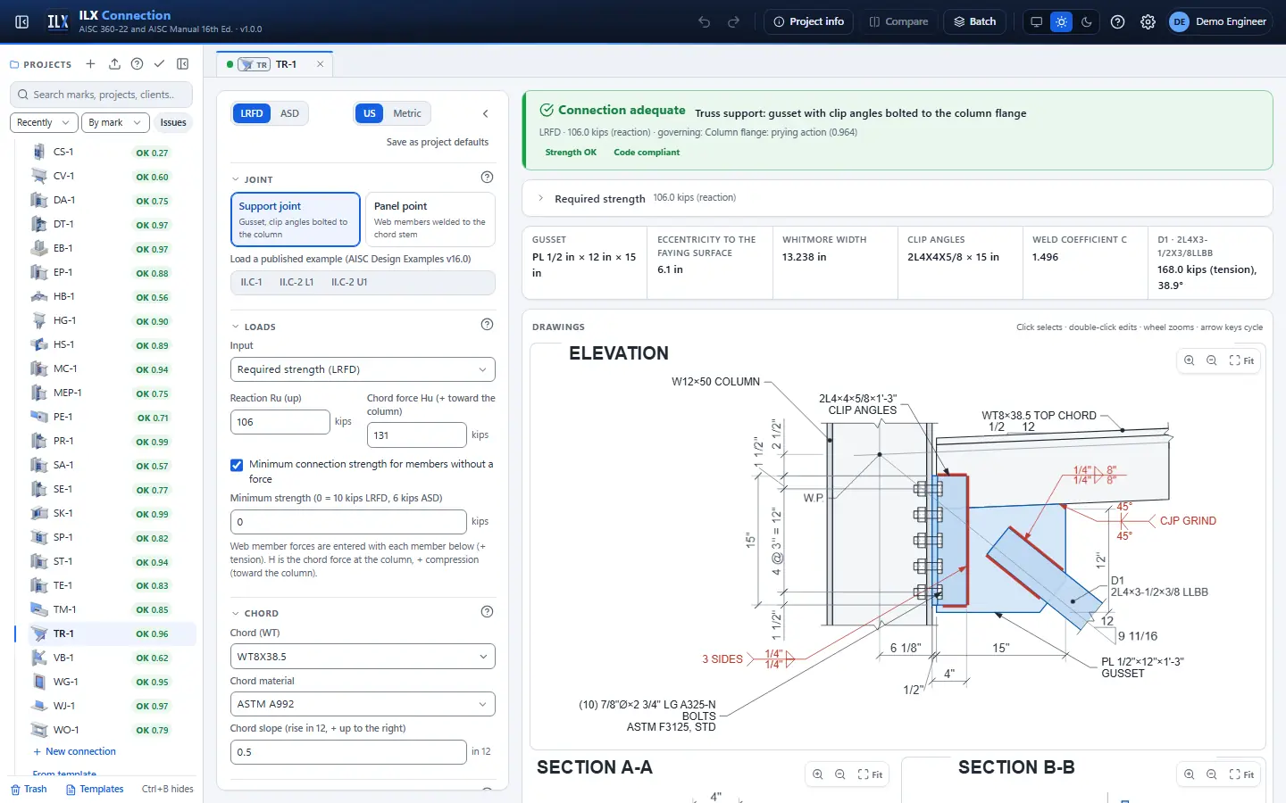Image resolution: width=1286 pixels, height=803 pixels.
Task: Collapse the input panel chevron
Action: [x=486, y=113]
